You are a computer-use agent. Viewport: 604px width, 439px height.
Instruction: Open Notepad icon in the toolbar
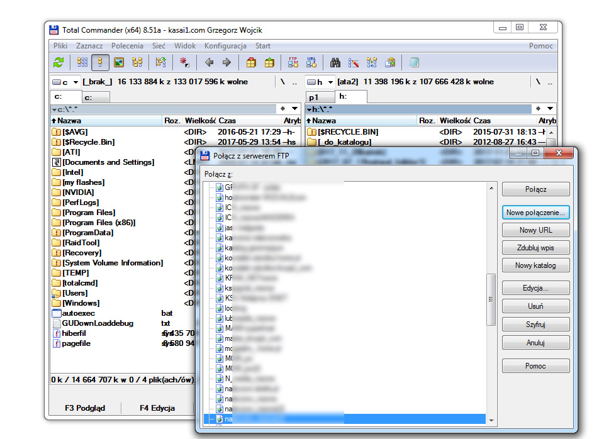(414, 62)
